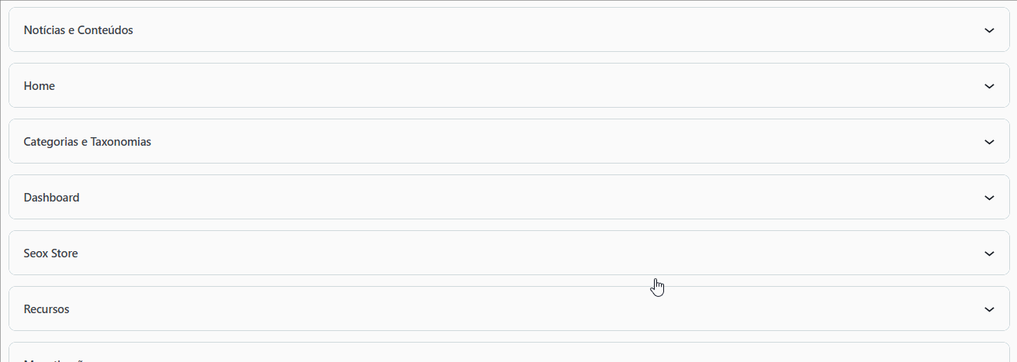Image resolution: width=1017 pixels, height=362 pixels.
Task: Click the partially visible panel below Recursos
Action: click(508, 353)
